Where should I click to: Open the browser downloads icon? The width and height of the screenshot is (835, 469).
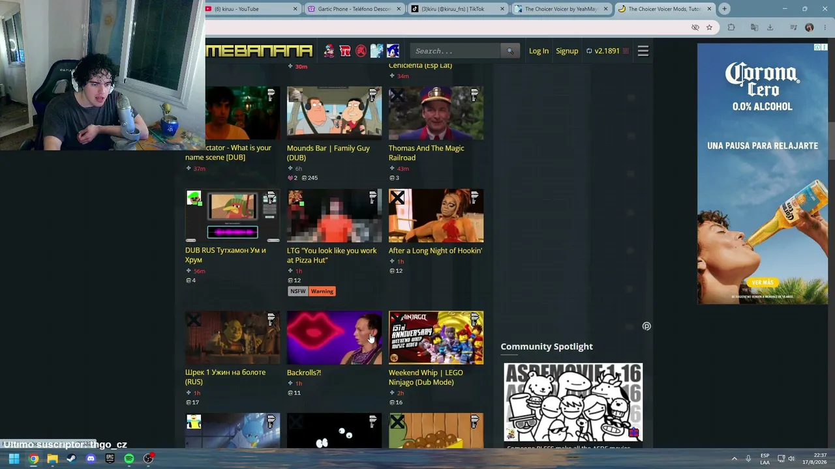(770, 27)
